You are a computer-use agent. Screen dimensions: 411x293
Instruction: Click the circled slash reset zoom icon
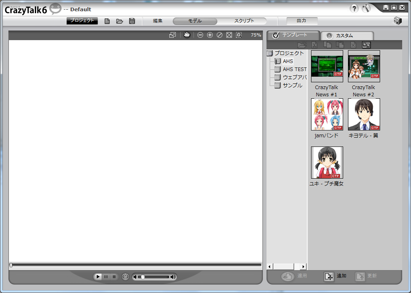pyautogui.click(x=220, y=35)
